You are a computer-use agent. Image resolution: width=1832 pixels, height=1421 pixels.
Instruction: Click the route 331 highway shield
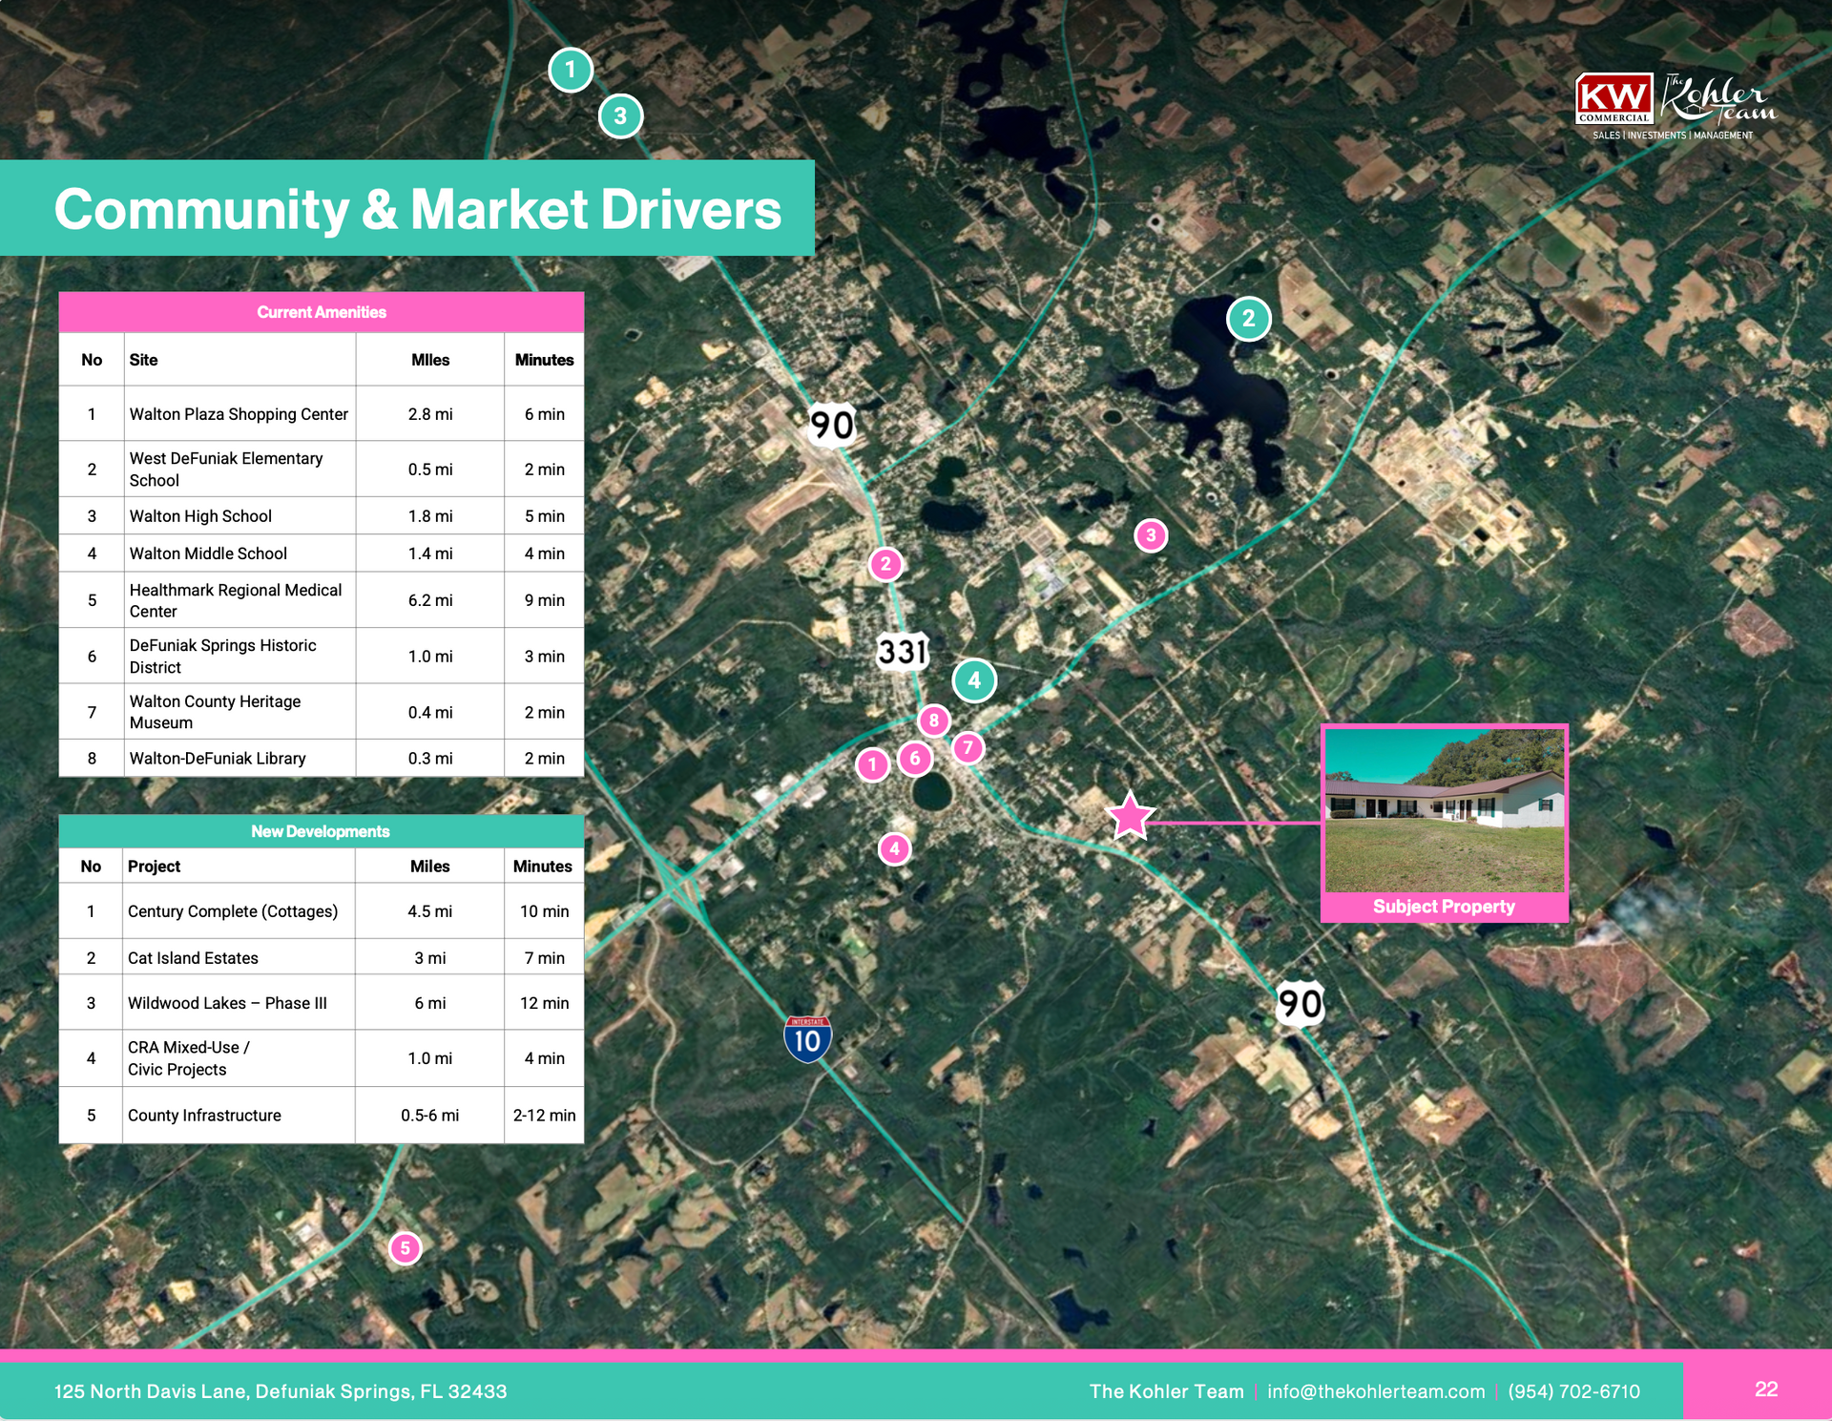coord(902,652)
